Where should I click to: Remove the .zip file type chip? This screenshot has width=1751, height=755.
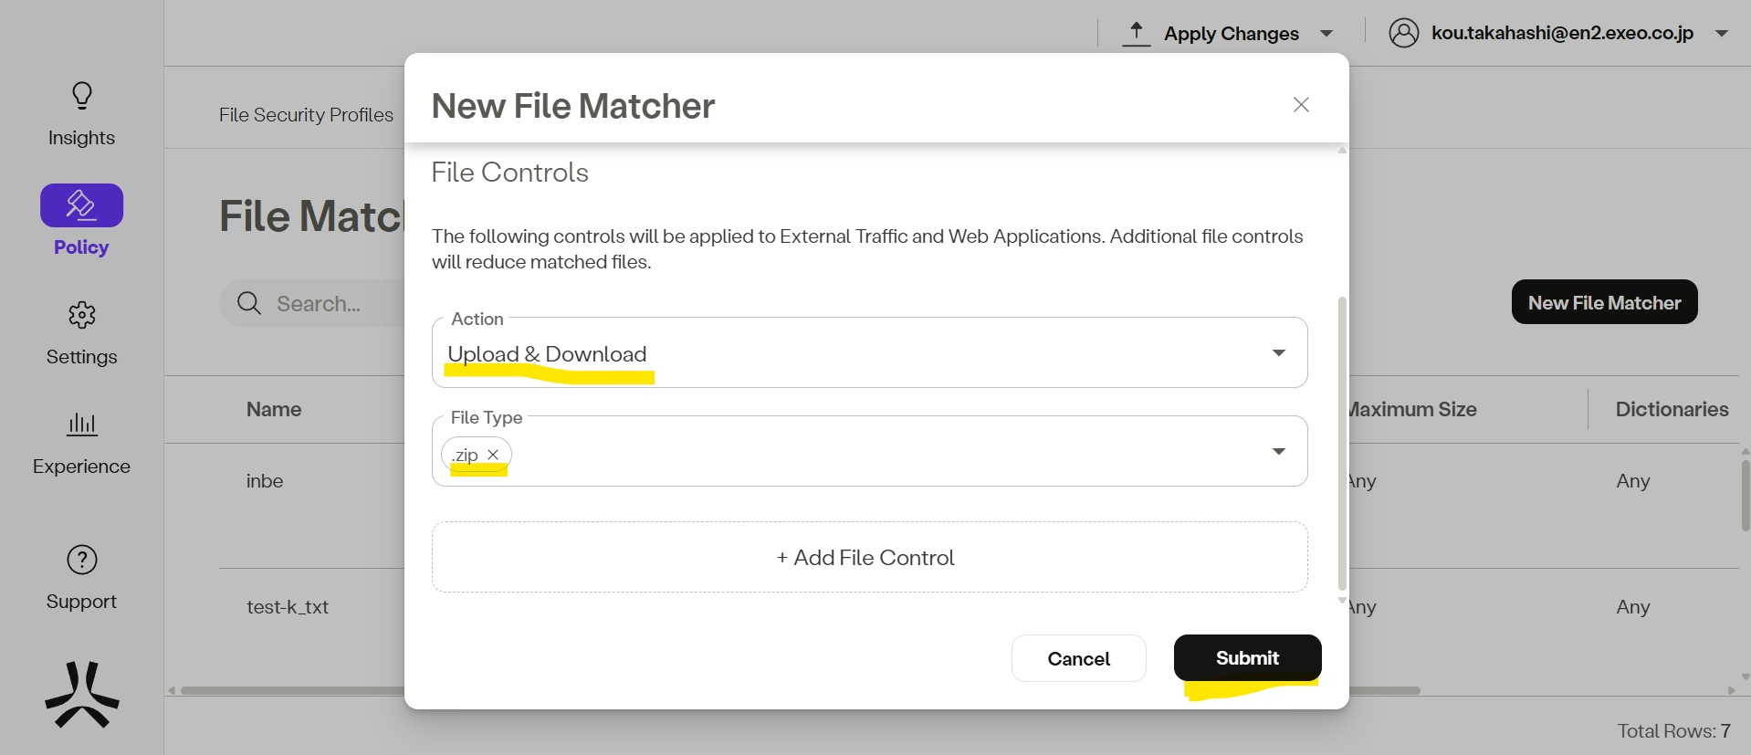[493, 455]
